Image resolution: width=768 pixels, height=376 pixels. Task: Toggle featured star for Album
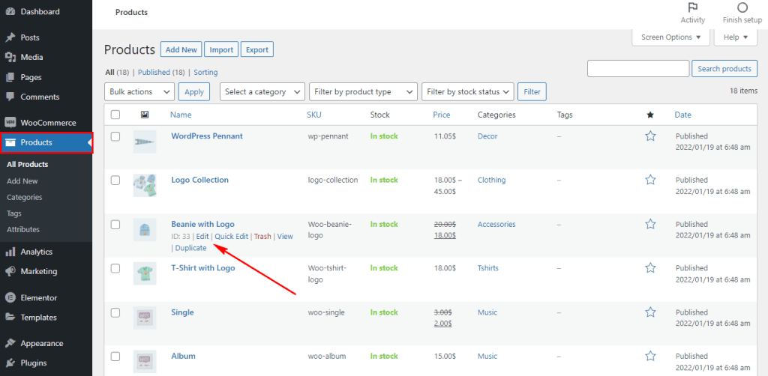[x=650, y=356]
